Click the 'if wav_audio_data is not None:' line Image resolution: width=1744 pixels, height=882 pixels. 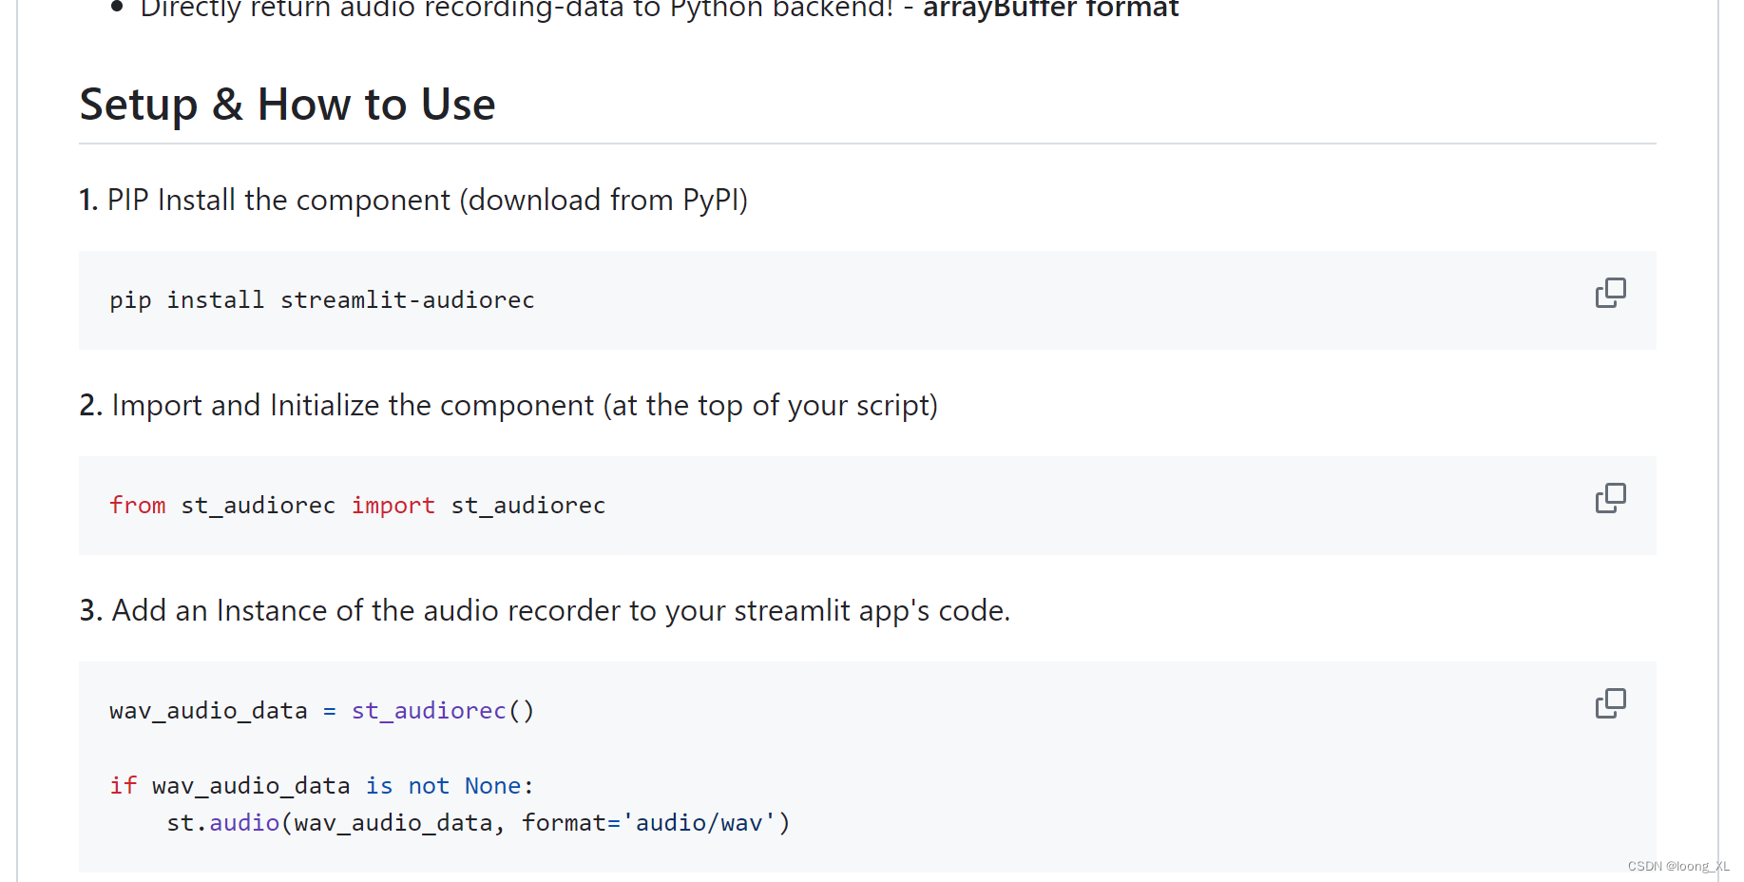(x=322, y=786)
